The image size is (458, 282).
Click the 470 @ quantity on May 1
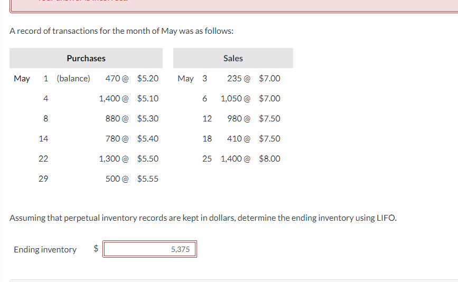(117, 79)
